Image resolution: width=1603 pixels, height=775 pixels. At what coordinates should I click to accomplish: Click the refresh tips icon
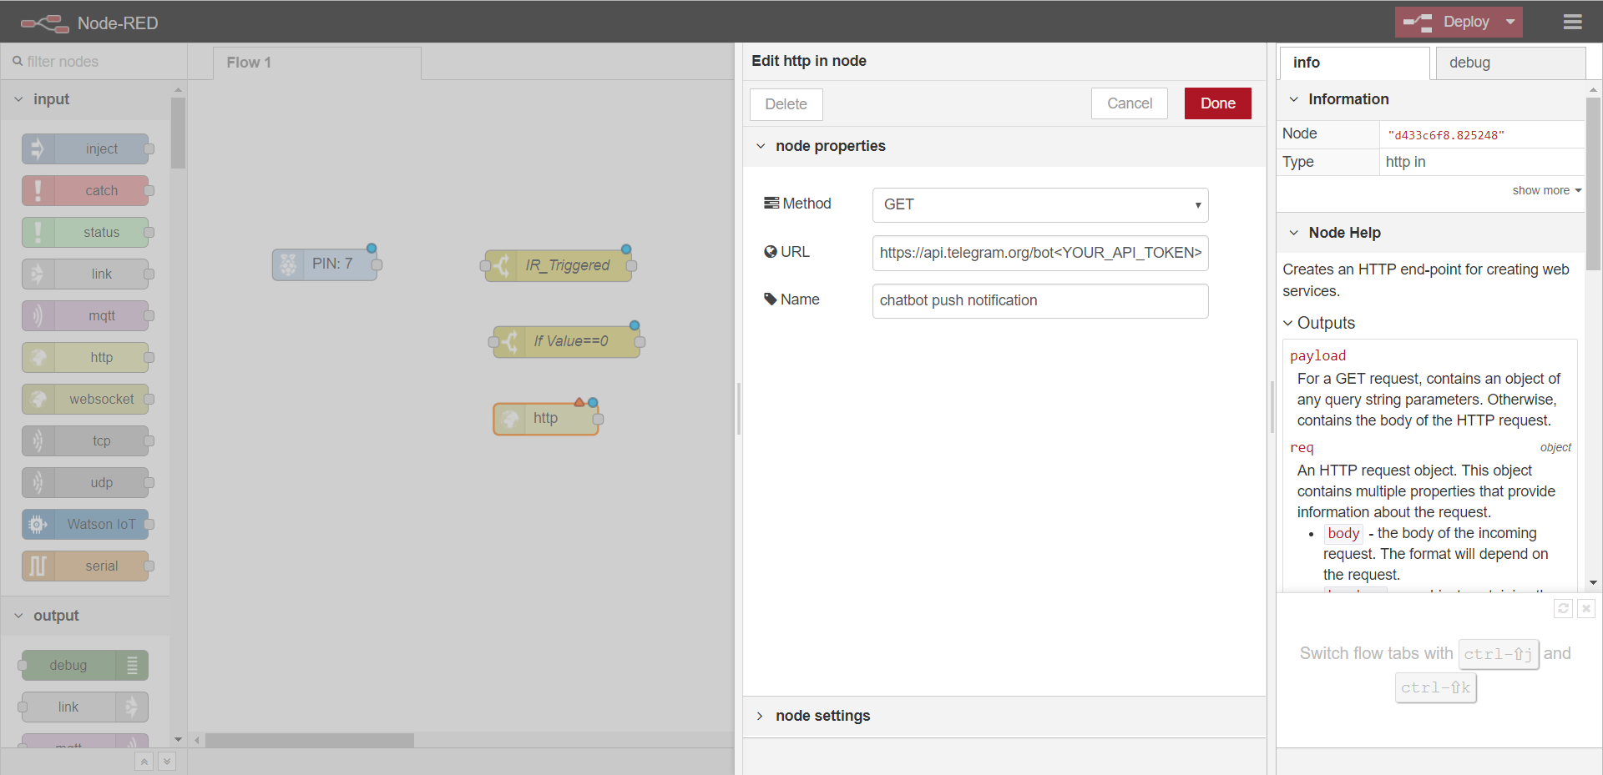point(1563,609)
